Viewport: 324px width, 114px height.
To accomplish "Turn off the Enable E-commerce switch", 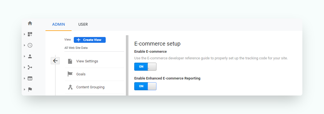I will pos(145,67).
